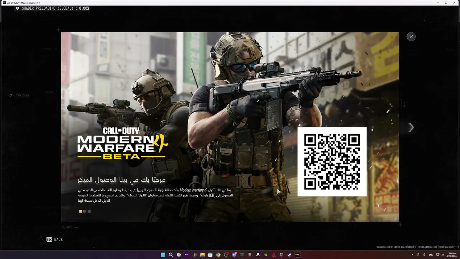
Task: Open the Windows Start menu
Action: click(163, 255)
